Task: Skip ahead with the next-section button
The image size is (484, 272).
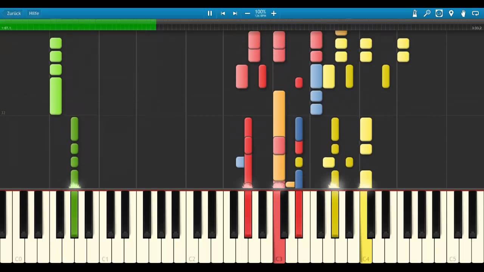Action: point(235,13)
